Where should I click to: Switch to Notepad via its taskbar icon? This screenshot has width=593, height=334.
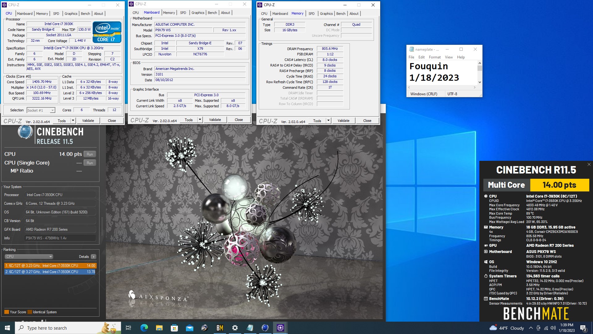click(250, 328)
